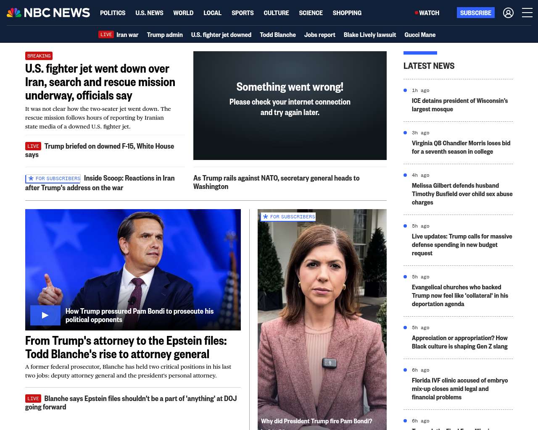This screenshot has width=538, height=430.
Task: Play the Trump Pam Bondi video
Action: [45, 315]
